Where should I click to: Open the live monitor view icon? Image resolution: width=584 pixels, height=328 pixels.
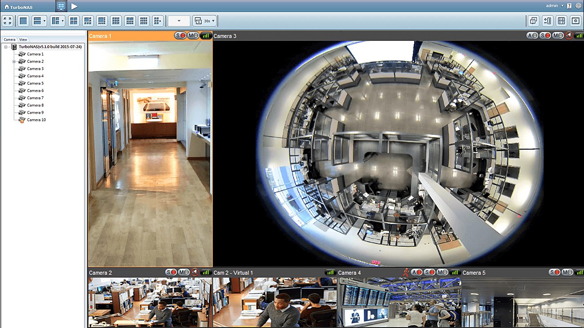pos(62,6)
